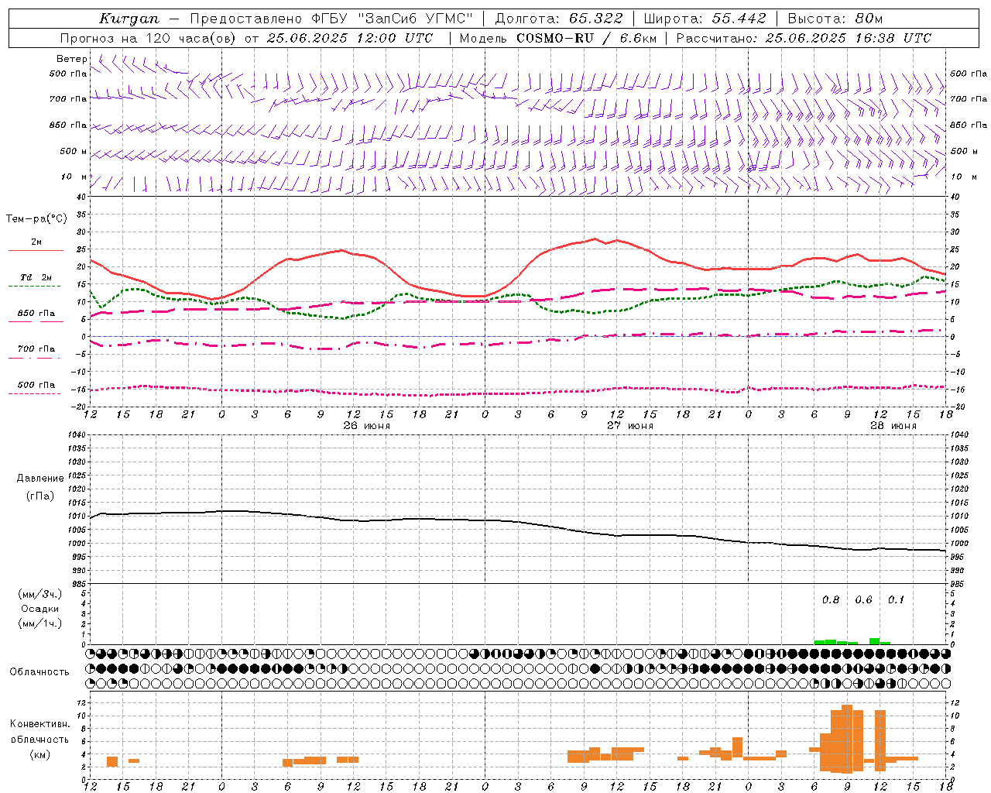Click the left 500 м wind level label

point(74,151)
